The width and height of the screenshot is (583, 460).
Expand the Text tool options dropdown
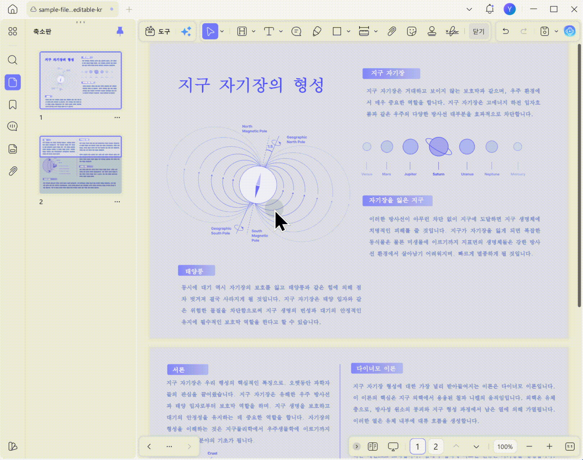(x=281, y=32)
